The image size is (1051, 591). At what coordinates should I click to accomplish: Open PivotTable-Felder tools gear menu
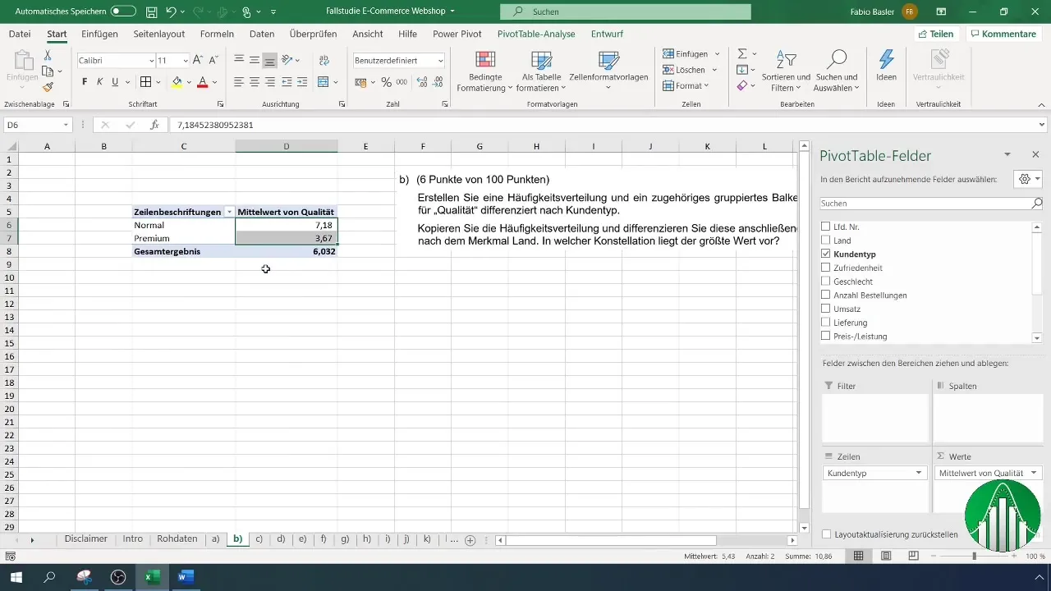(1028, 179)
